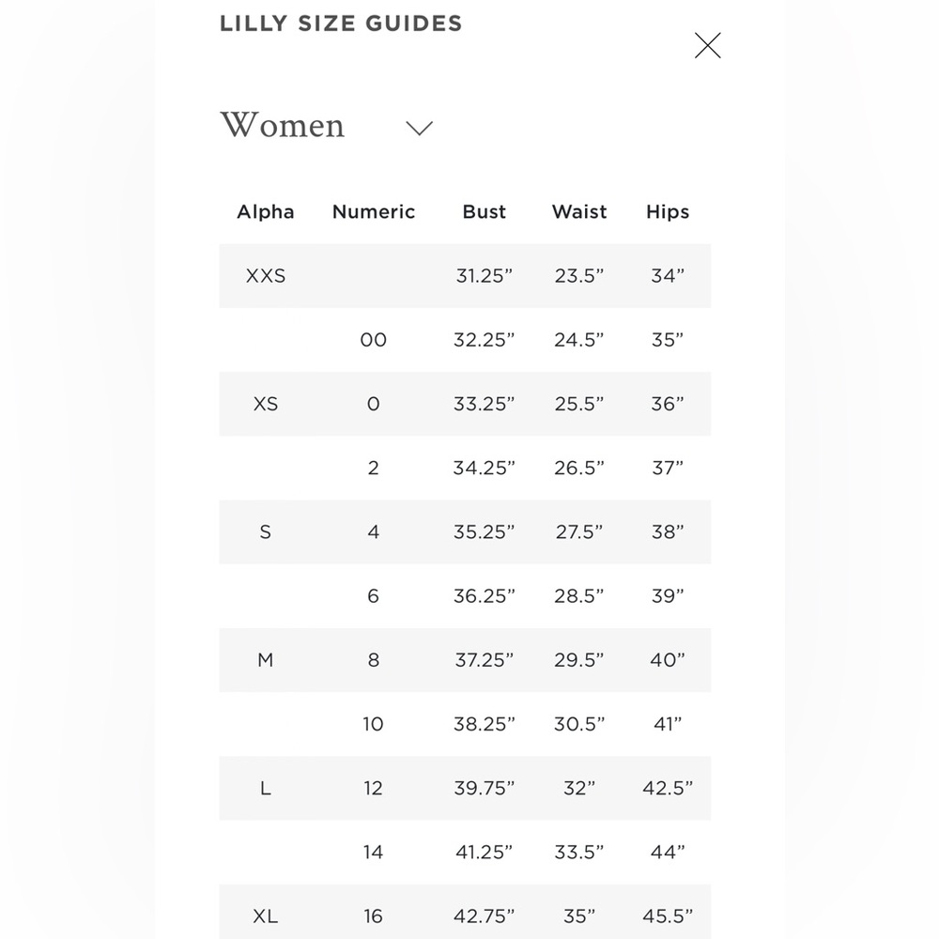Click the numeric size 10 cell
This screenshot has height=939, width=939.
373,725
